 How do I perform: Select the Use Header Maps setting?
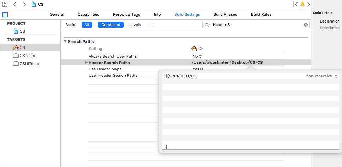click(105, 69)
